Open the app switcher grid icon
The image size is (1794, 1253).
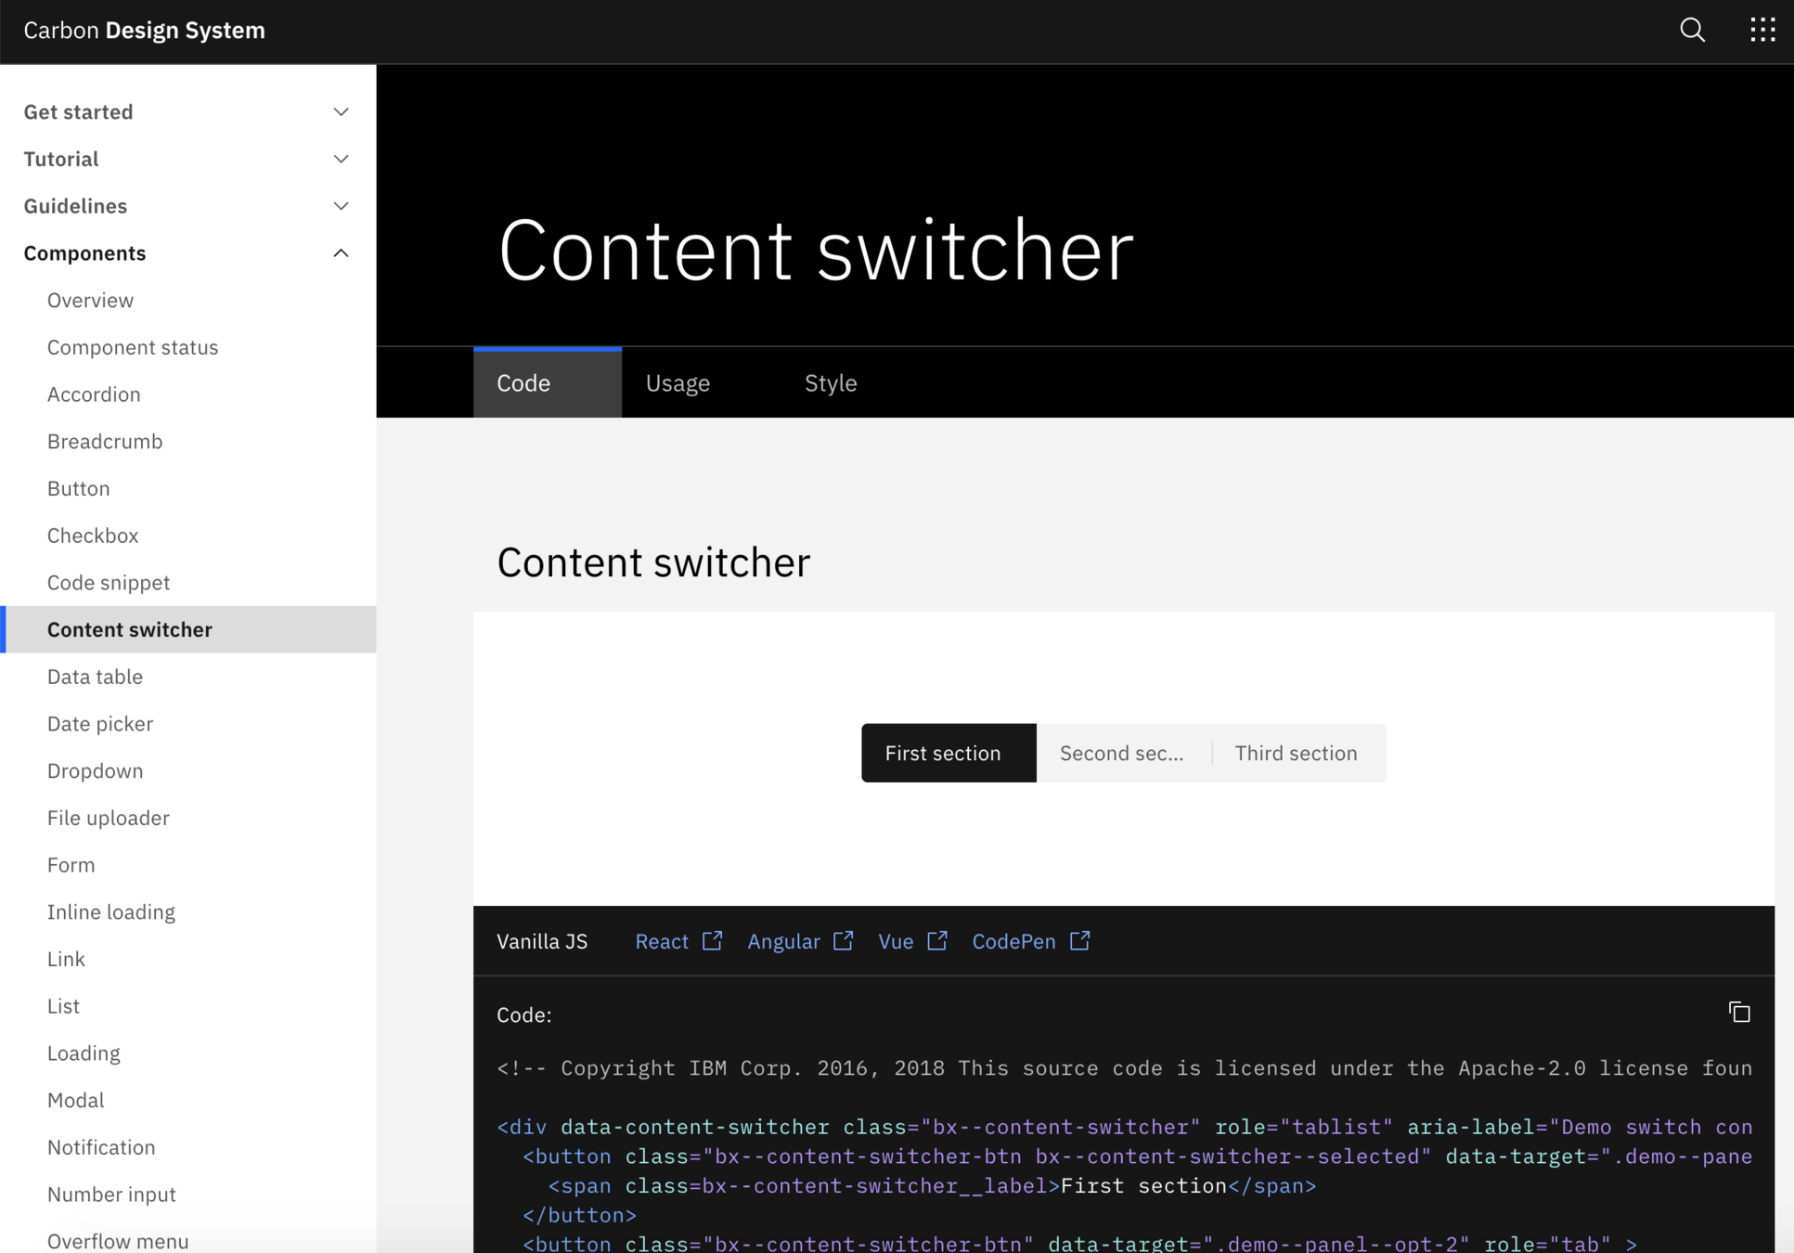tap(1762, 31)
